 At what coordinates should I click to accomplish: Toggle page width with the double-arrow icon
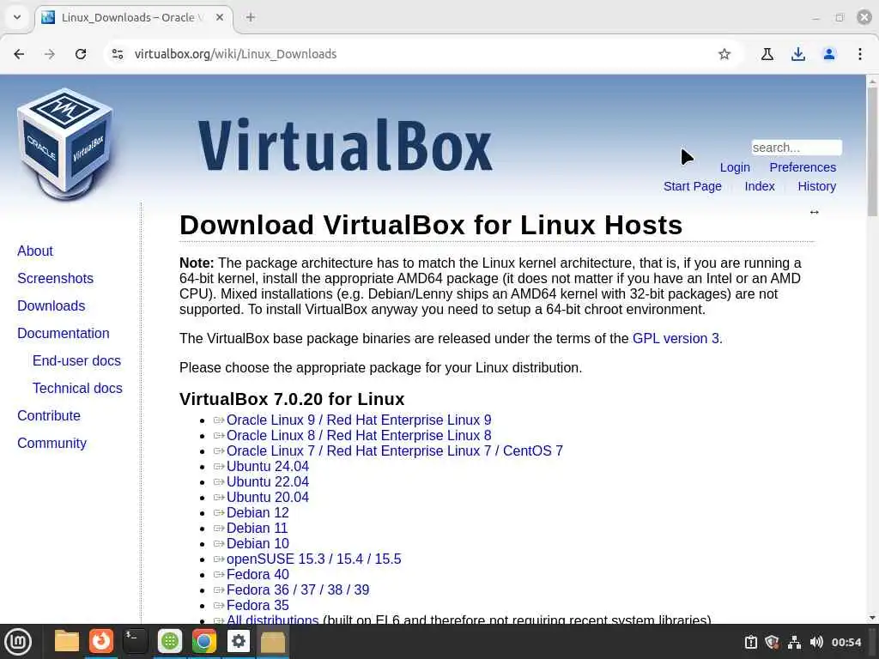815,212
